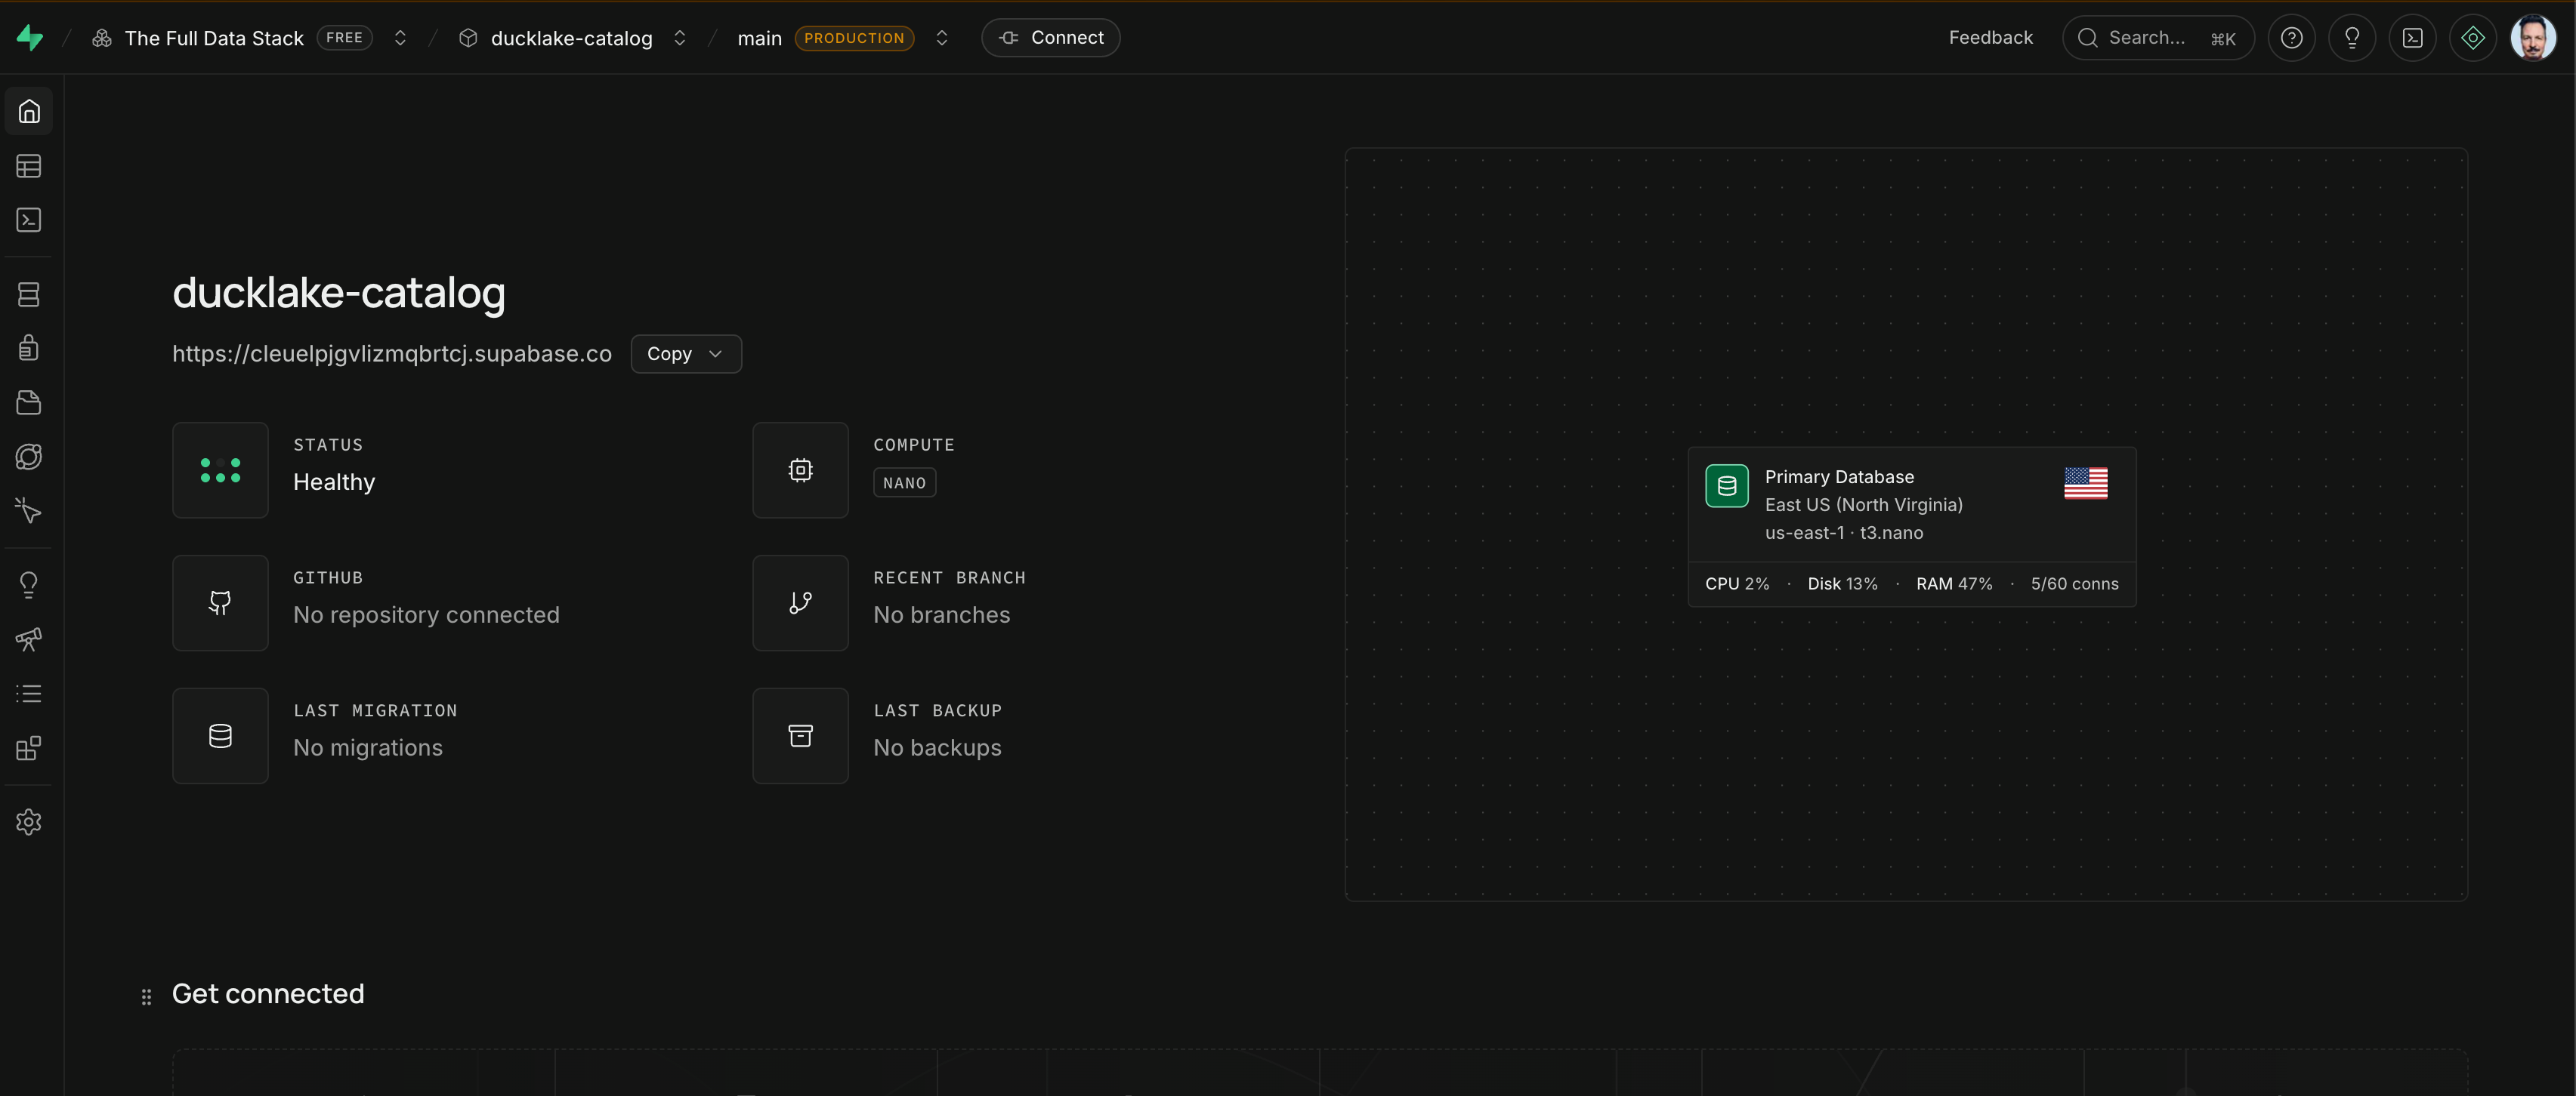Click the Recent Branch icon tile
Screen dimensions: 2576x1096
800,602
